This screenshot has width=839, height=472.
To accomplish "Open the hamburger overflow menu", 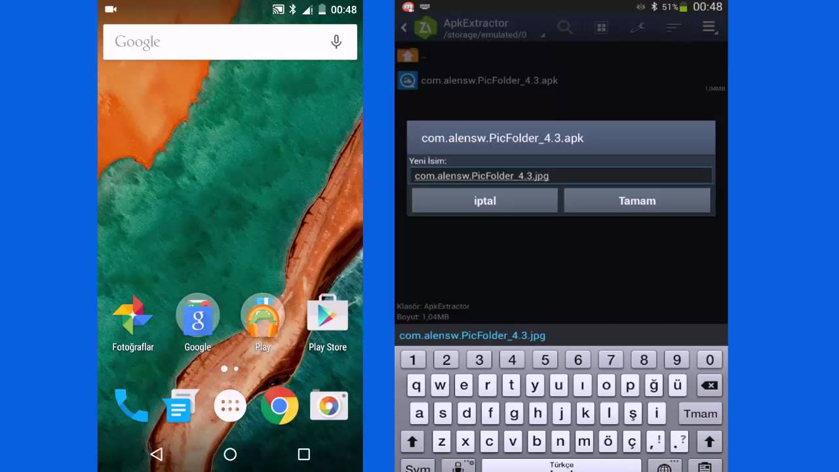I will (x=709, y=28).
